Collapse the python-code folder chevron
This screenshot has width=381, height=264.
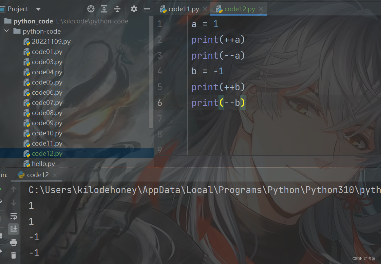coord(6,31)
